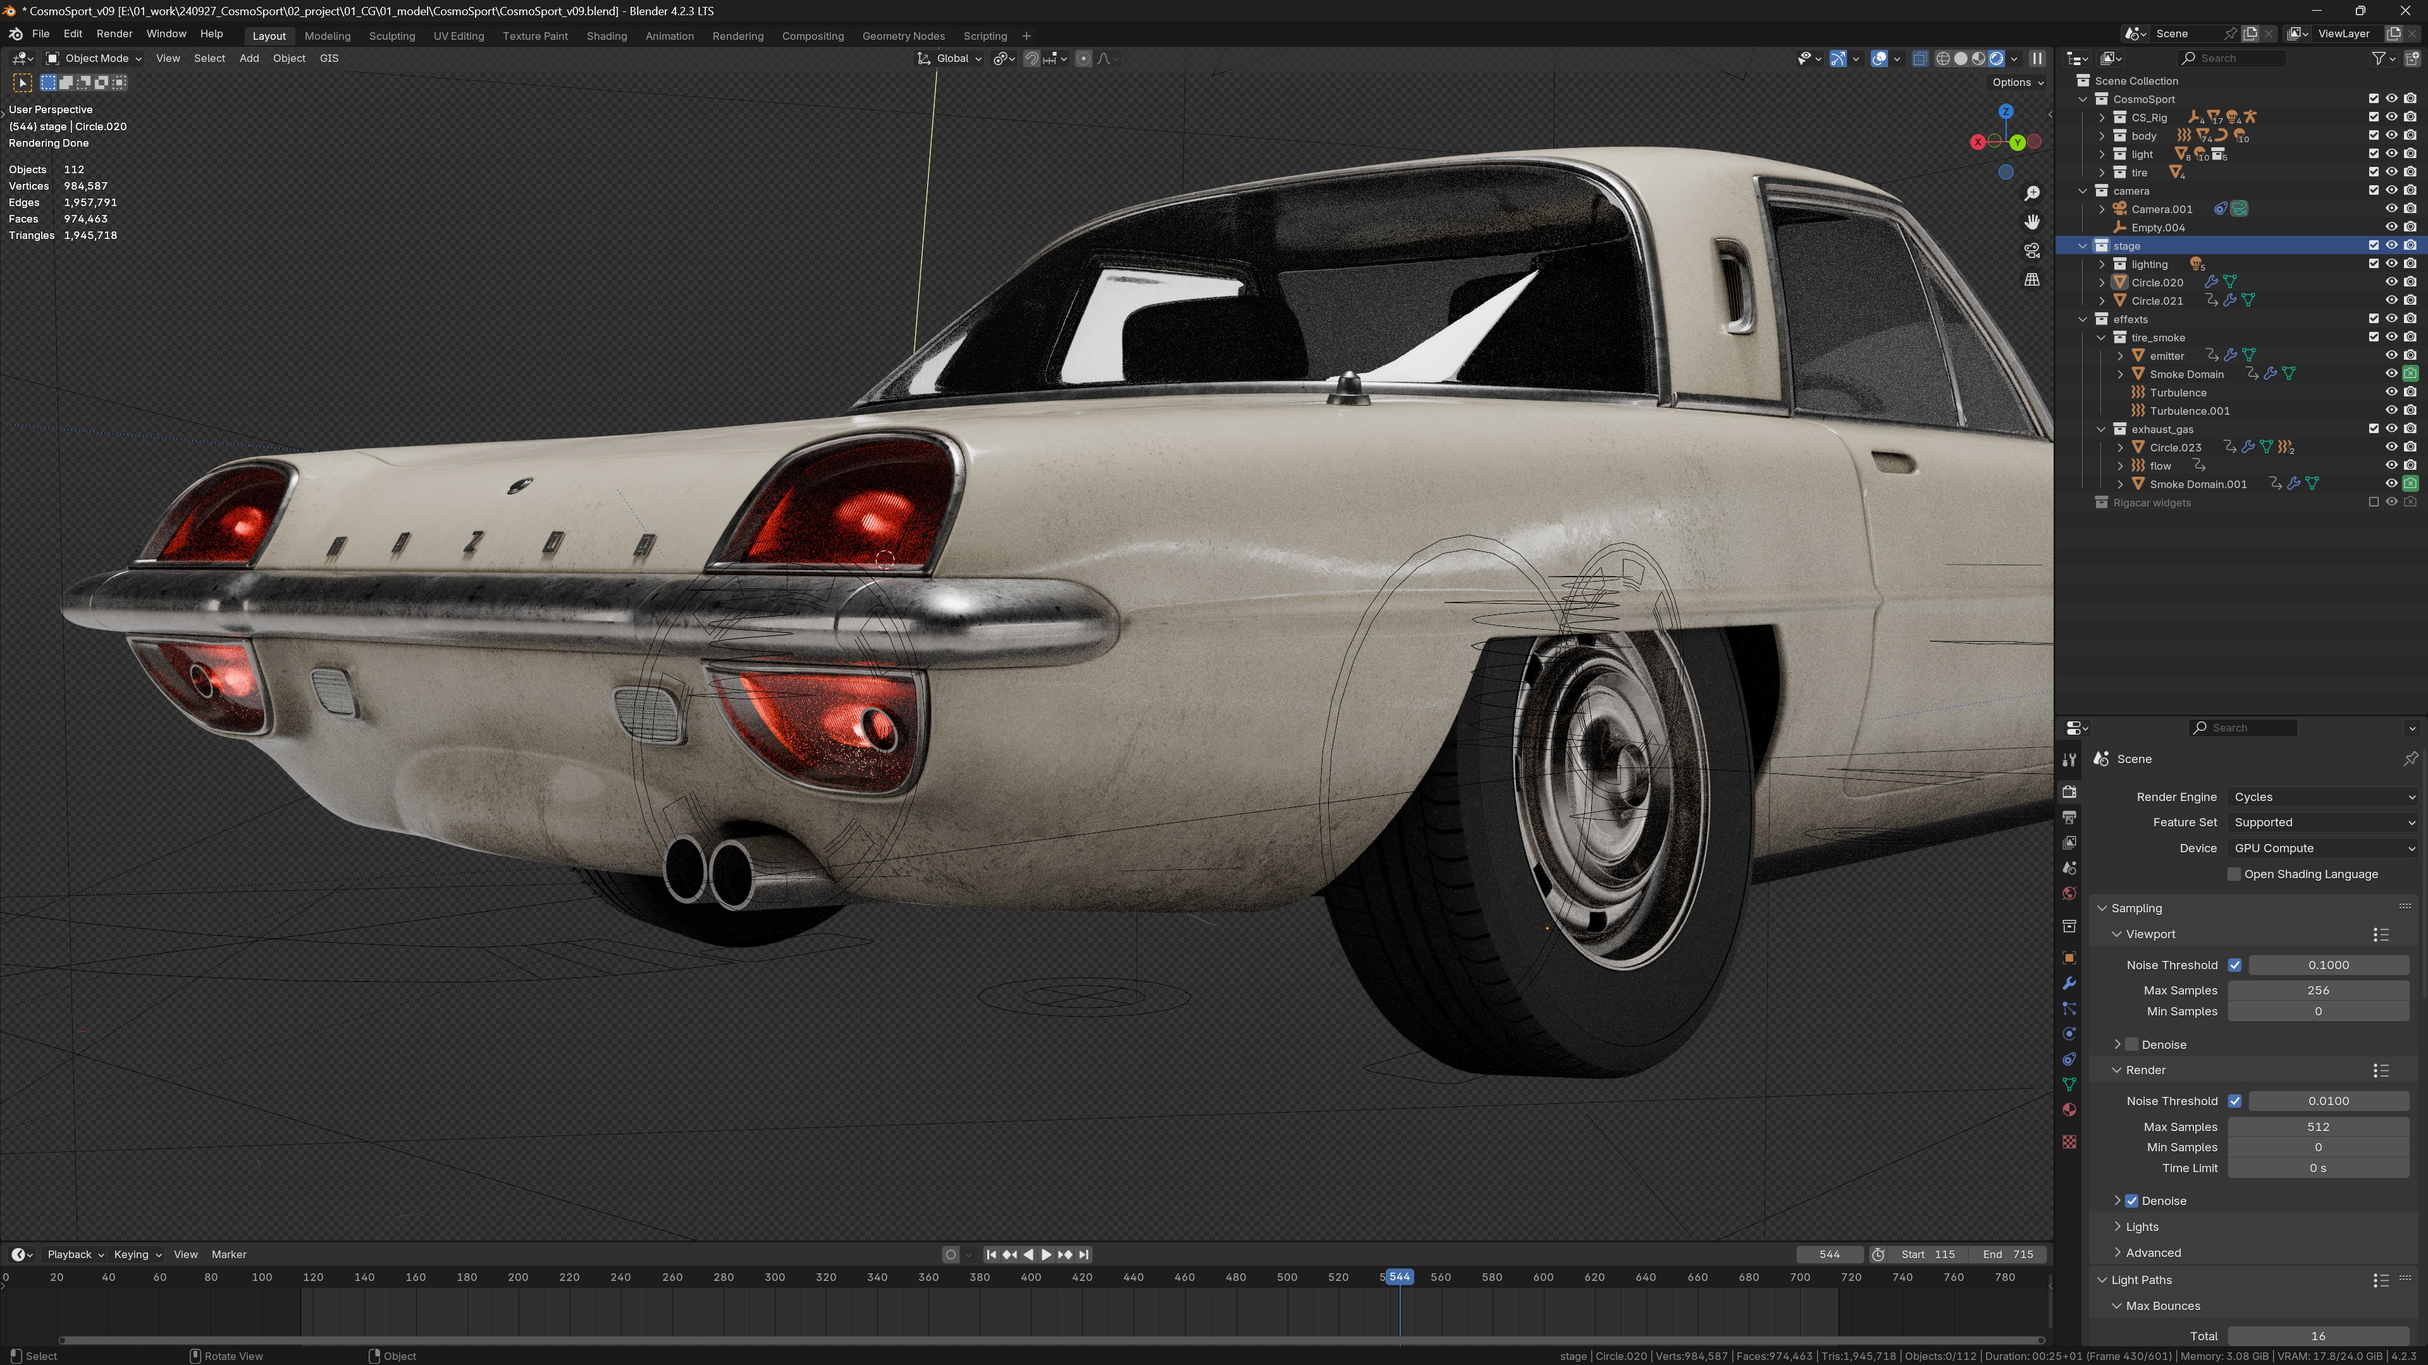Switch to orthographic view via the grid gizmo
The image size is (2428, 1365).
[x=2032, y=280]
